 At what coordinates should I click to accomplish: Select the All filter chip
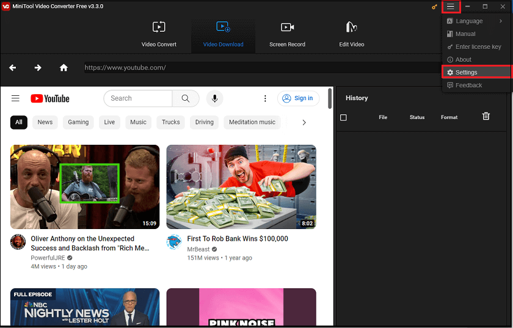(x=19, y=122)
